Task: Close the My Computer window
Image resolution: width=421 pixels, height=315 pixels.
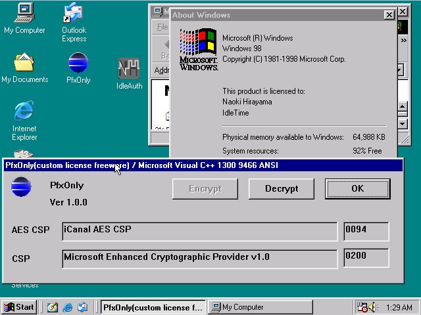Action: (403, 12)
